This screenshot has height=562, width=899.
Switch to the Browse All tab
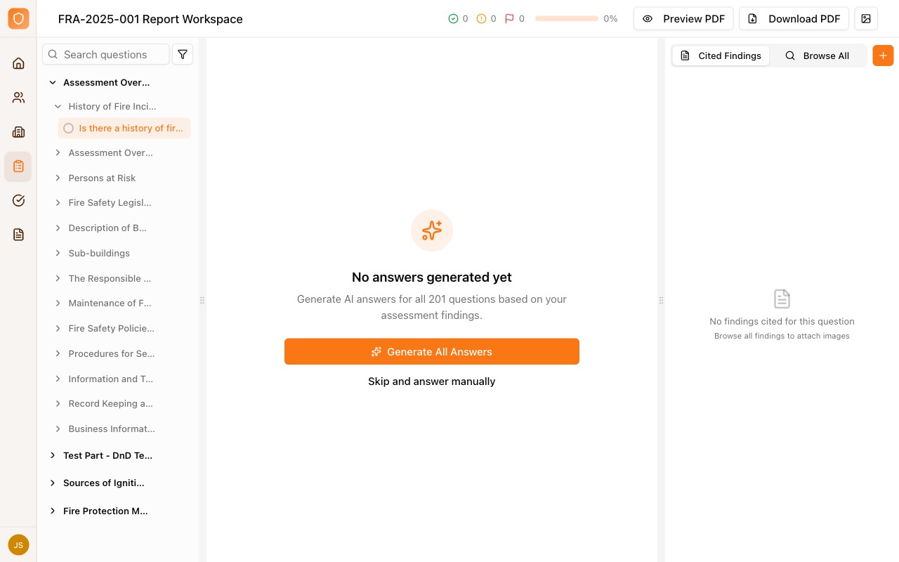tap(817, 55)
